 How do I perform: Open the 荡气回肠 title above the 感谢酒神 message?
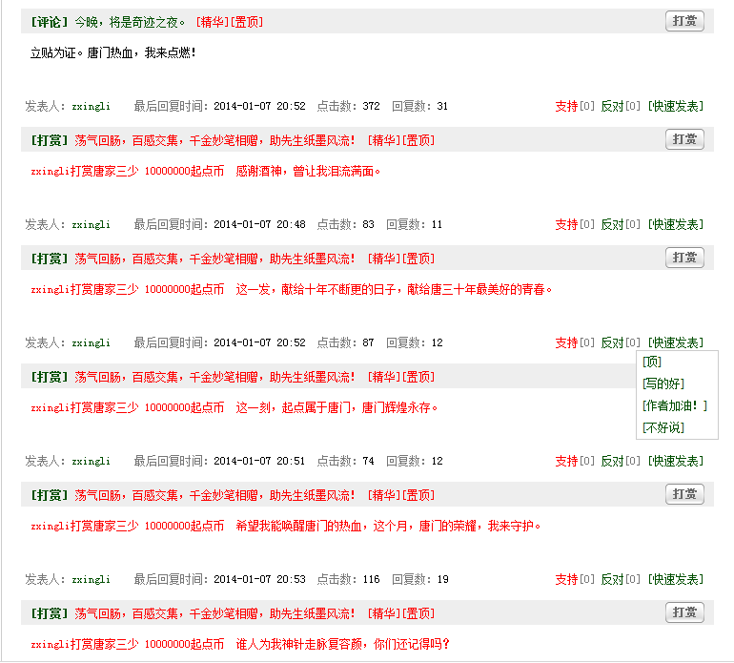[214, 140]
